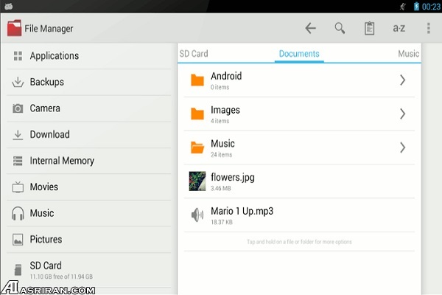Tap the back arrow in toolbar
The height and width of the screenshot is (295, 442).
(x=310, y=29)
